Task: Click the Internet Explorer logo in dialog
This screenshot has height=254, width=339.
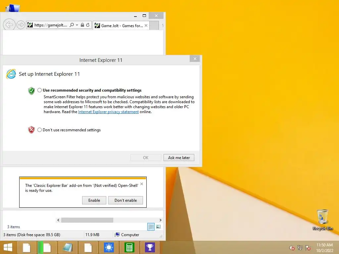Action: 11,74
